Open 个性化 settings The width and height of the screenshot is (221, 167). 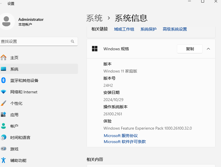tap(39, 103)
